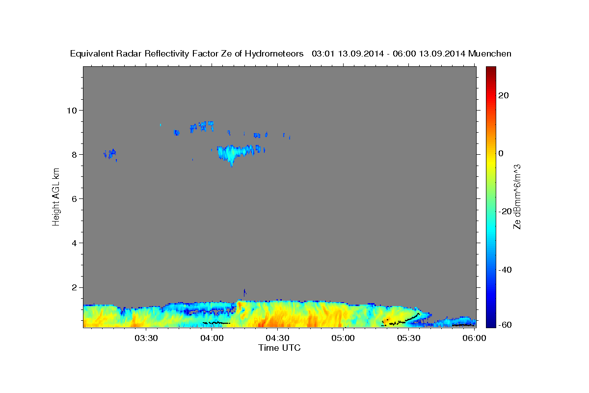Click the height tick label '10'

point(73,110)
